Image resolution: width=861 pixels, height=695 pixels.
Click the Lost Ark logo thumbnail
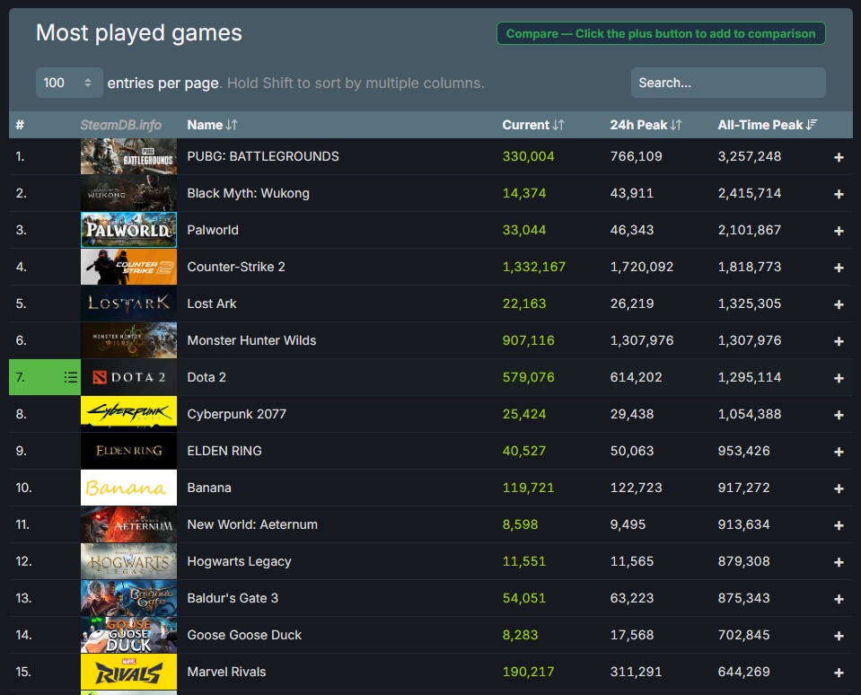pos(128,304)
